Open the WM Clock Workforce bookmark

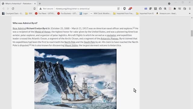click(x=100, y=13)
